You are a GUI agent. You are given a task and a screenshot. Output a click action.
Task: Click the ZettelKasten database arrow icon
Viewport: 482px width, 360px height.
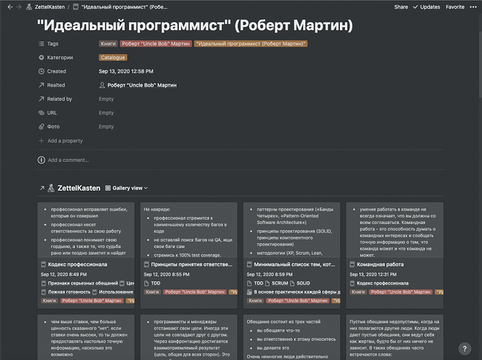[42, 188]
